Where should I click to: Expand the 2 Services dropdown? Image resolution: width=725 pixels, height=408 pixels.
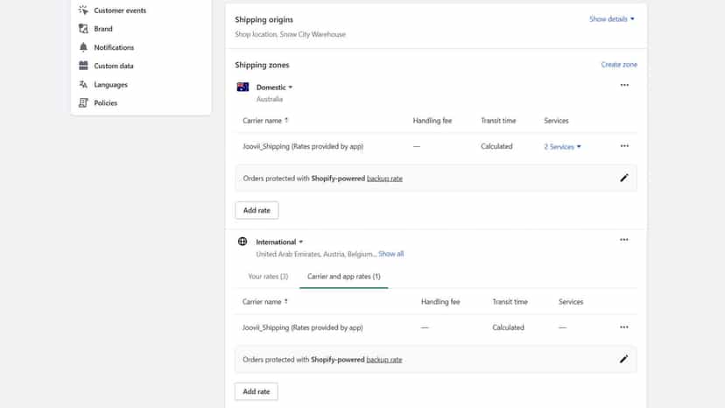coord(562,146)
